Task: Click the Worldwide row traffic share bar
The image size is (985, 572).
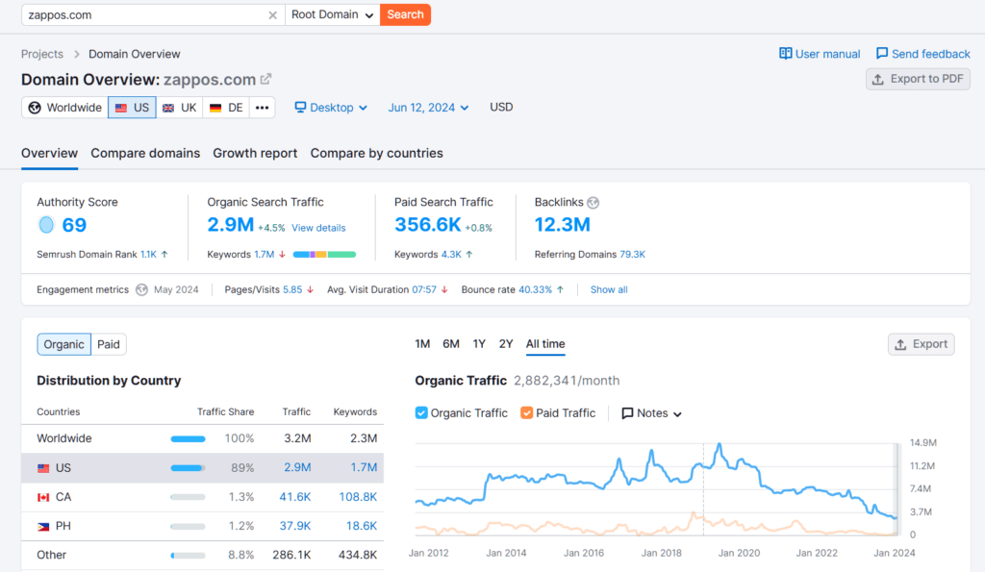Action: 188,439
